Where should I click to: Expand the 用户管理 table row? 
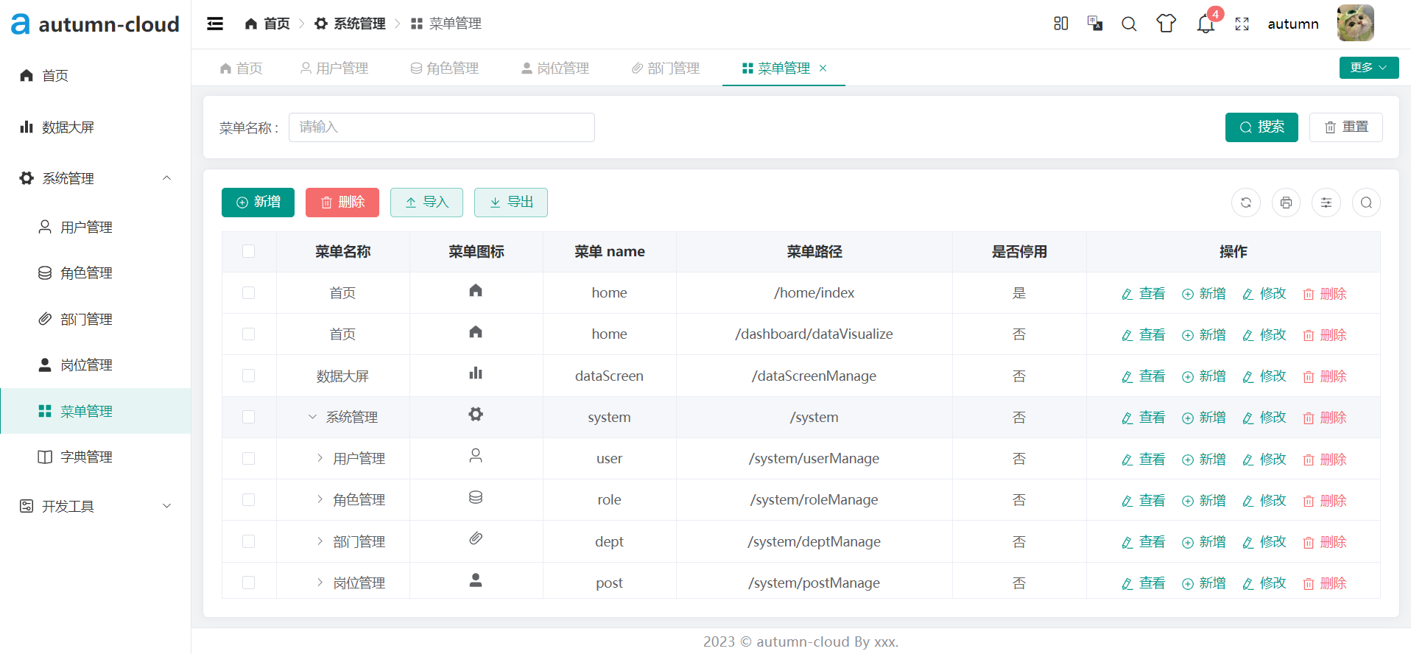click(320, 458)
